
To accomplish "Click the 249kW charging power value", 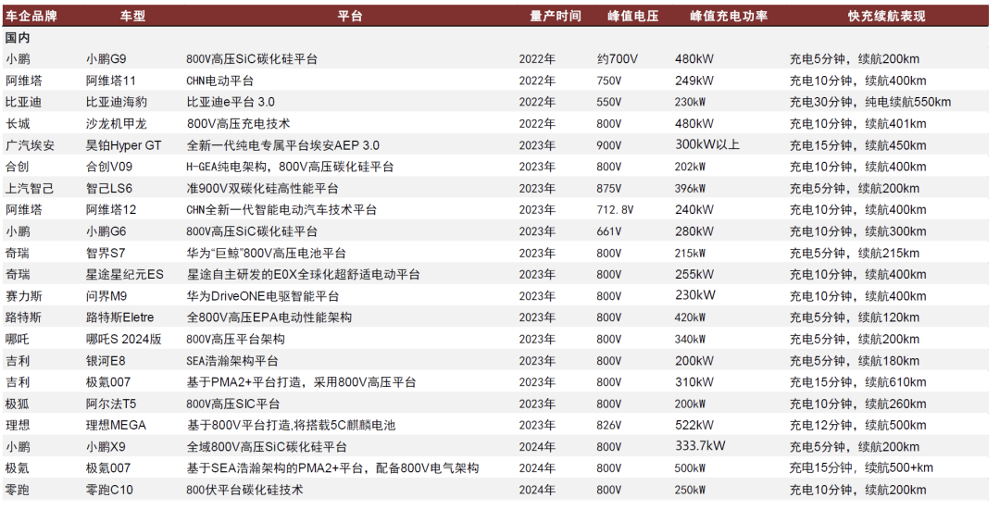I will pos(694,81).
